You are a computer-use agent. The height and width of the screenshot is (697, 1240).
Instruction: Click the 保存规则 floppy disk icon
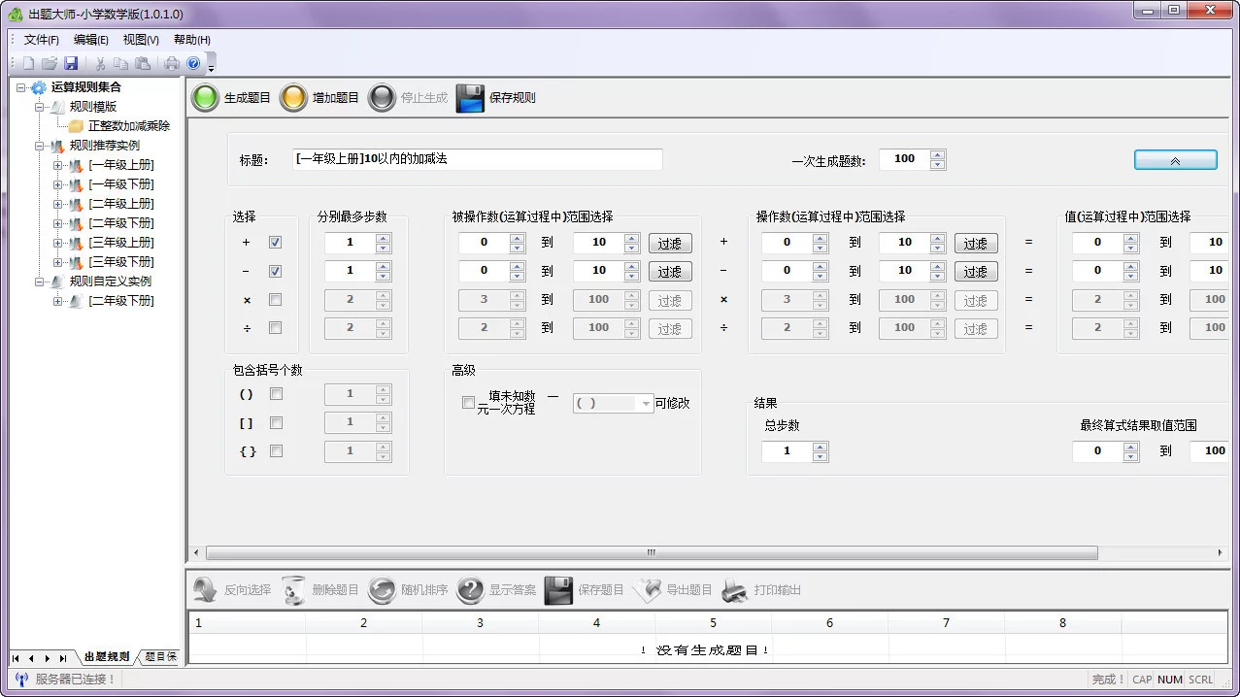(470, 97)
